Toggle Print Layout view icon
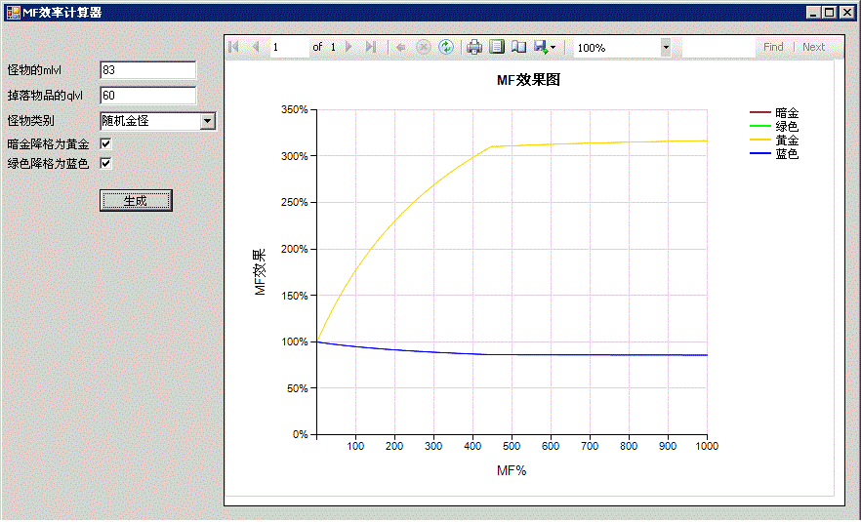This screenshot has height=522, width=861. point(497,47)
